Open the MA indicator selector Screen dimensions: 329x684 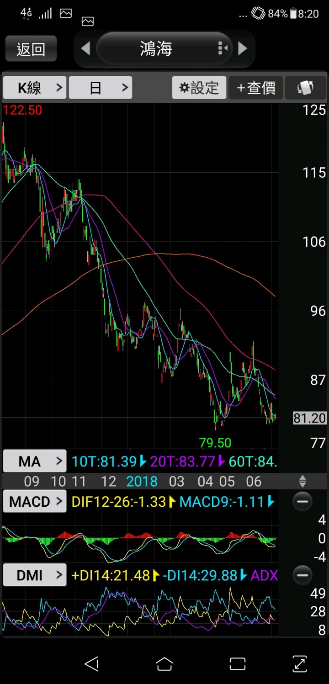[35, 461]
